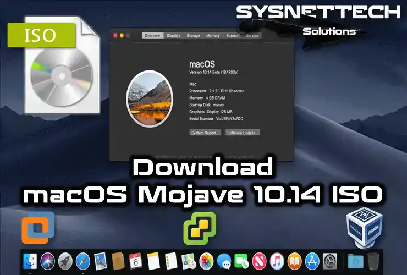Open Messages speech bubble icon

point(224,261)
